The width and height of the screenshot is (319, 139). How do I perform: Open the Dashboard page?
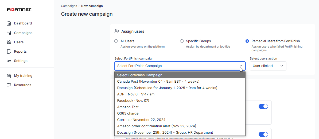click(x=23, y=23)
